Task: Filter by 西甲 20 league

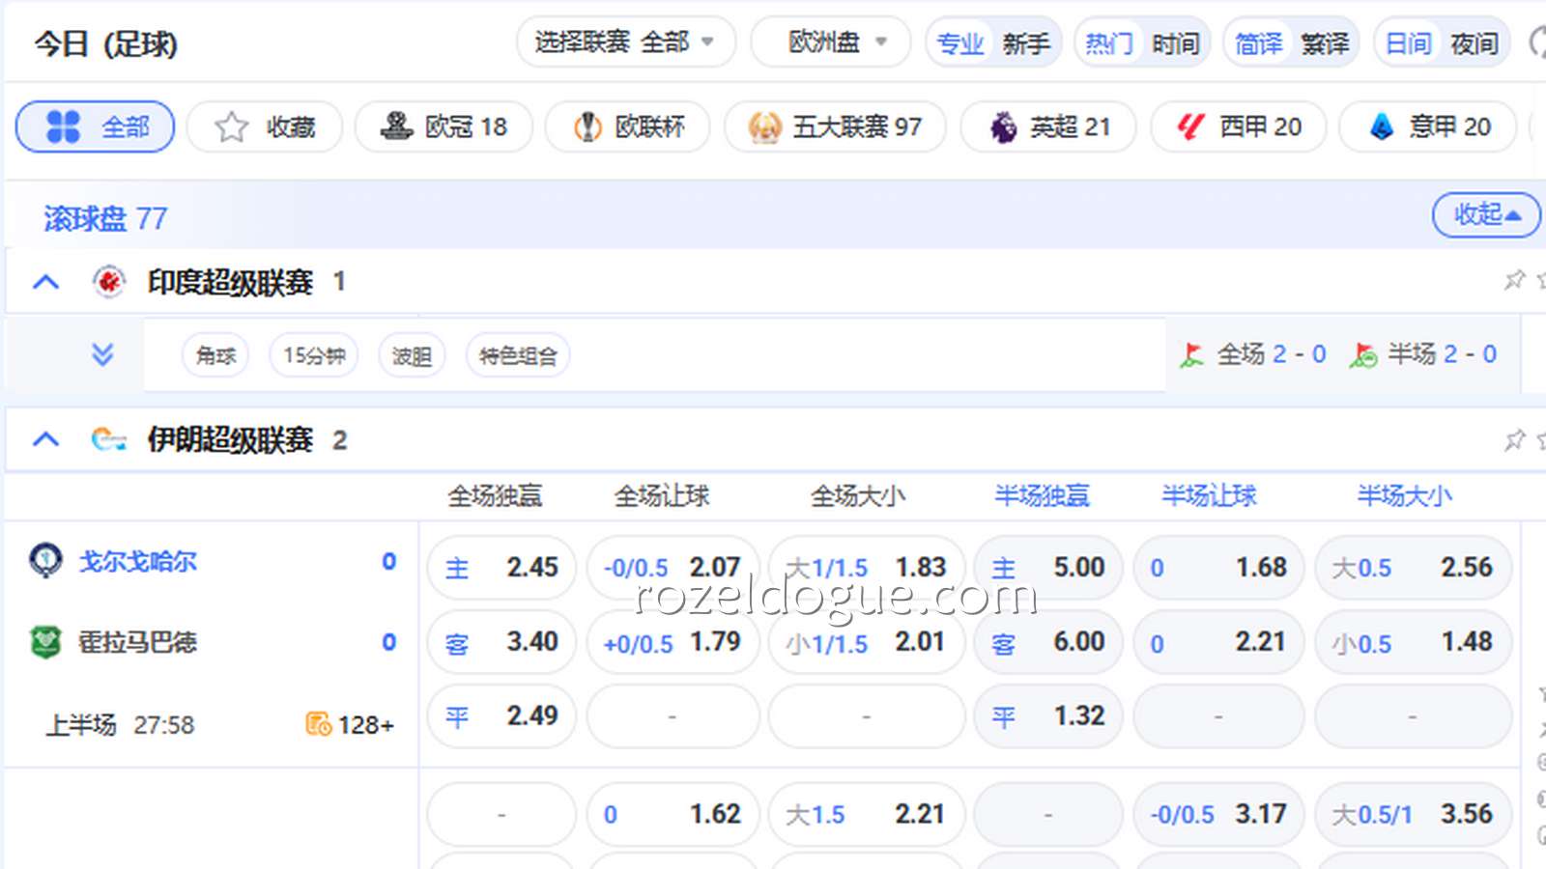Action: point(1239,126)
